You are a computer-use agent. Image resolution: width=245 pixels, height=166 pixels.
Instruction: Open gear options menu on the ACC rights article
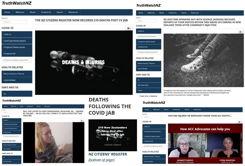240,122
